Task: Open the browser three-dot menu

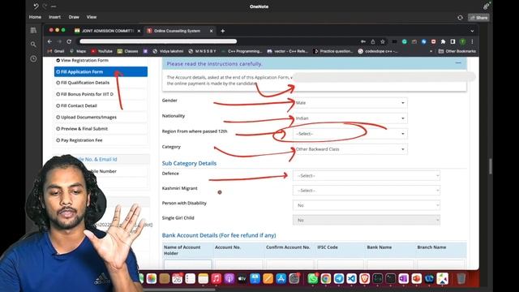Action: tap(472, 41)
